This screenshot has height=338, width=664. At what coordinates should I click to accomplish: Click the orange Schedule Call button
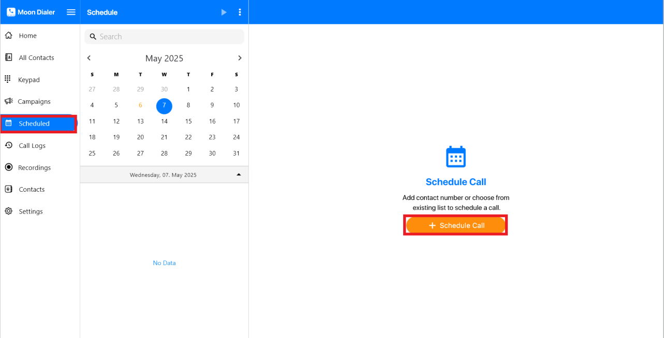(x=455, y=225)
